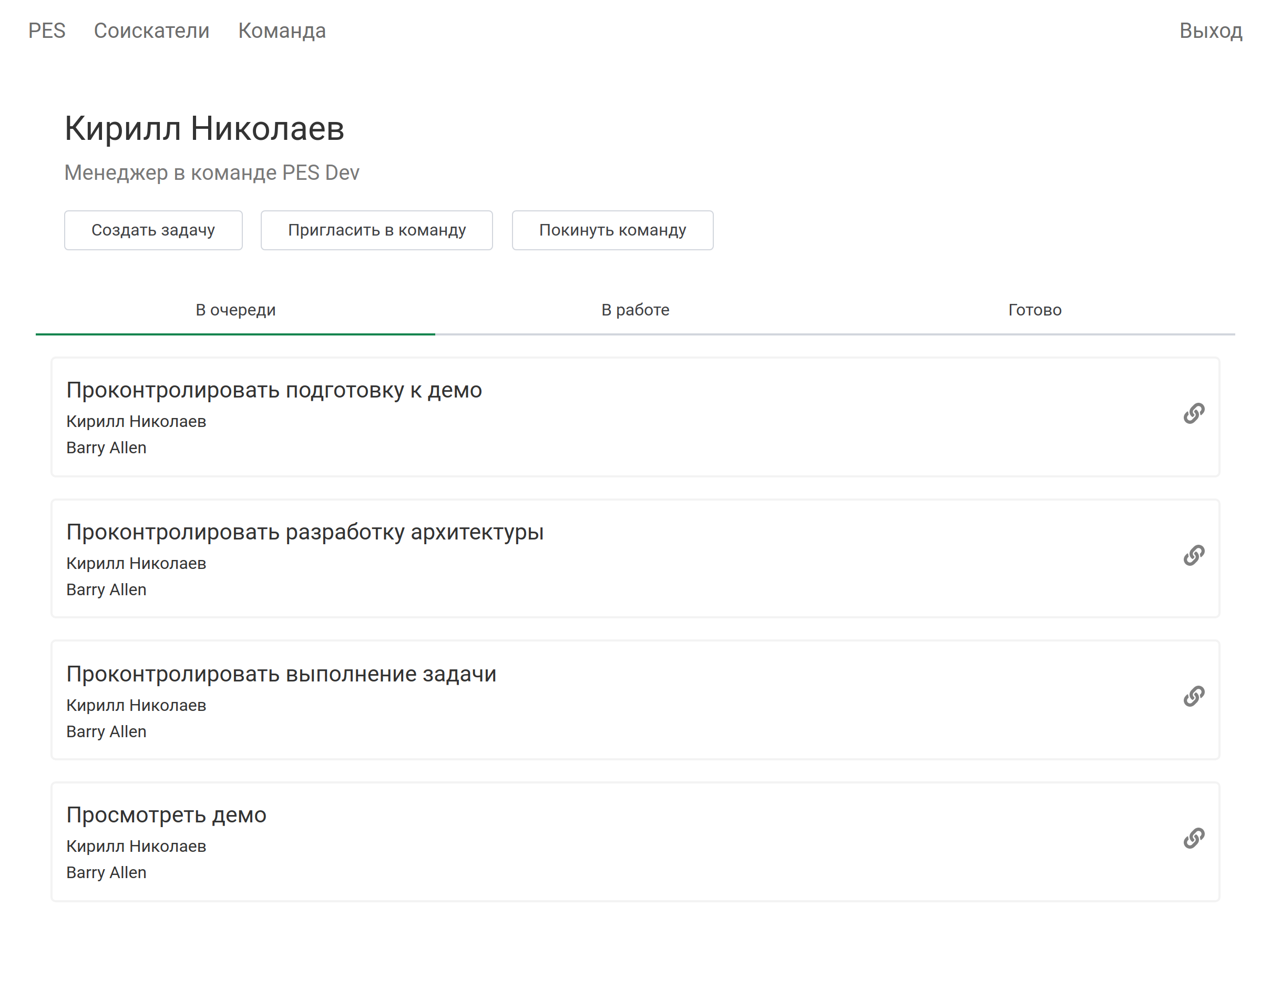Click link icon on architecture development task
The height and width of the screenshot is (998, 1271).
click(x=1193, y=555)
